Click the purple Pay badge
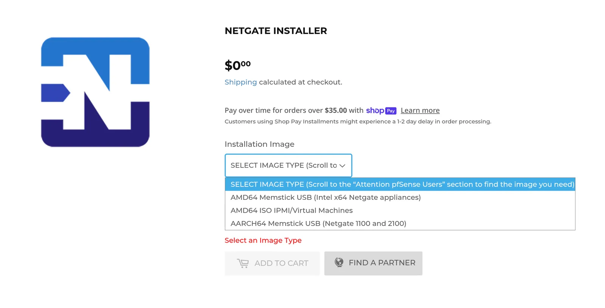The height and width of the screenshot is (308, 605). click(391, 111)
